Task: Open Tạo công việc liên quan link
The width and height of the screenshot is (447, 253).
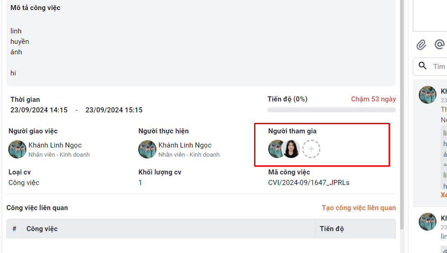Action: pyautogui.click(x=359, y=208)
